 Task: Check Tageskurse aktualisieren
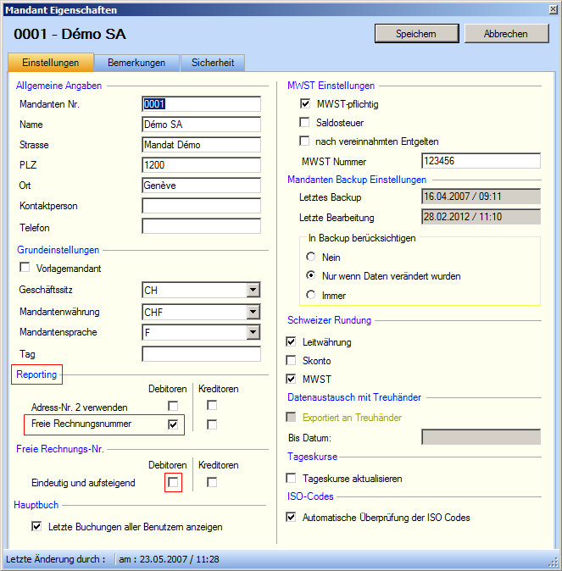292,479
